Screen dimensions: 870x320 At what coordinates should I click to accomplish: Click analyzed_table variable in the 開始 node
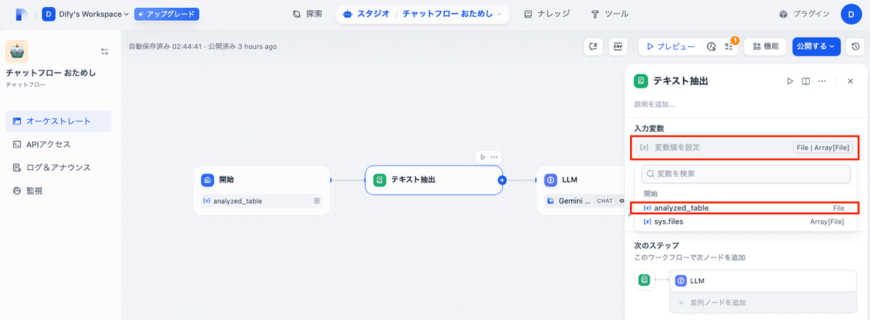point(262,201)
